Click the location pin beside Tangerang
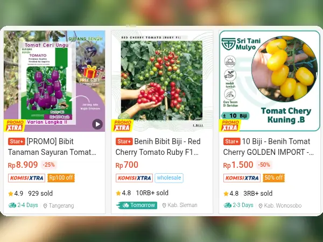This screenshot has width=323, height=242. pyautogui.click(x=45, y=206)
